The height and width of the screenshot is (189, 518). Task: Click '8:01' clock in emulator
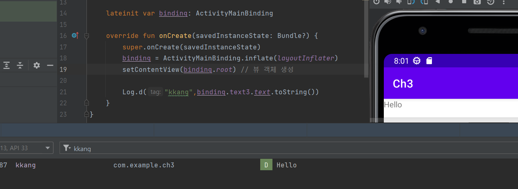(401, 61)
